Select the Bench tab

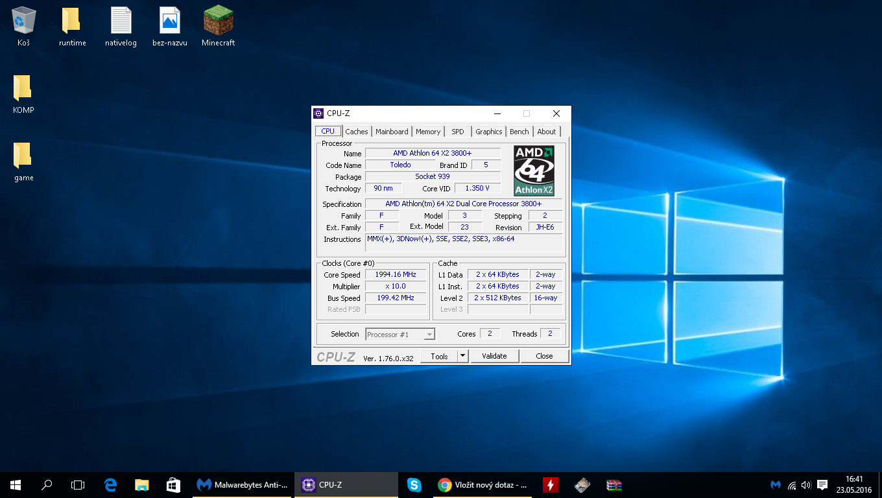pos(519,132)
